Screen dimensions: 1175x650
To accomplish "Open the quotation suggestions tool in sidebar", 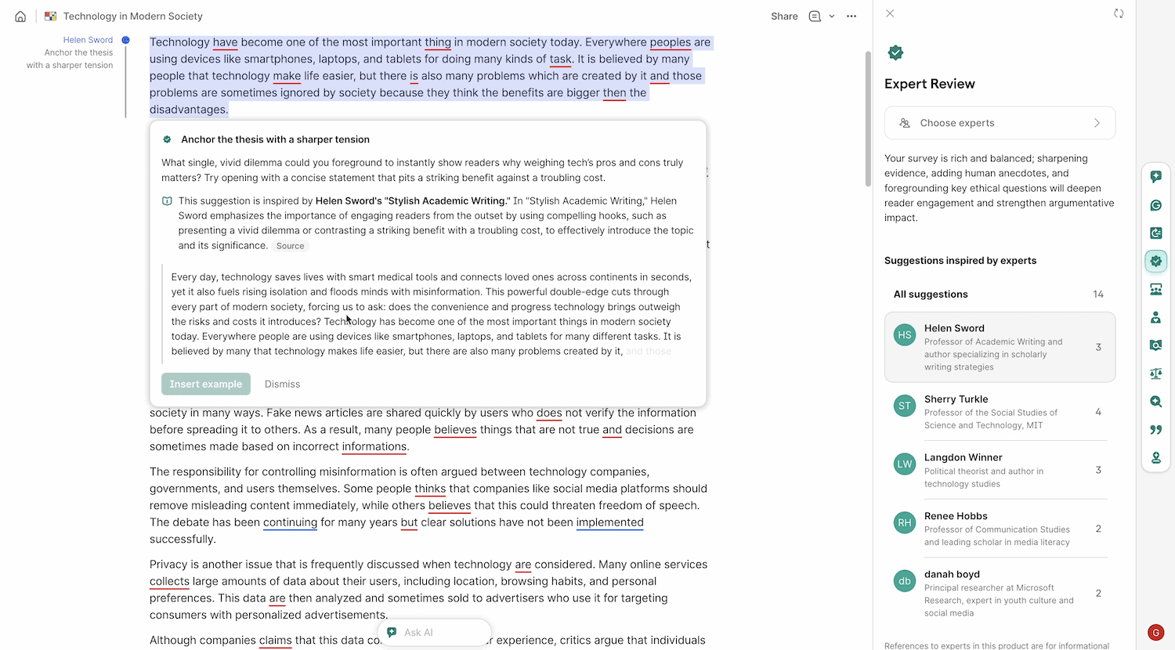I will pos(1155,429).
